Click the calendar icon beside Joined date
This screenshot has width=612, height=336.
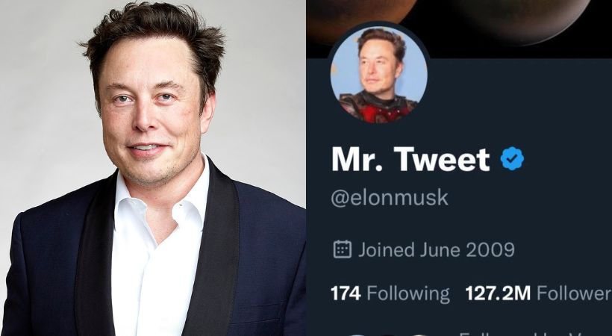coord(343,249)
